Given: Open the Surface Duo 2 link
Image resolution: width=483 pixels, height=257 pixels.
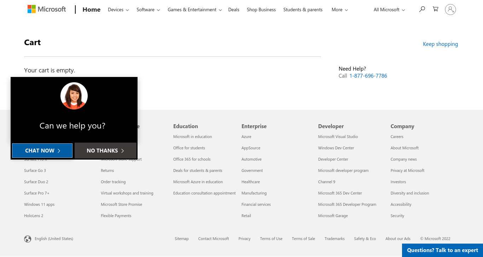Looking at the screenshot, I should pos(36,182).
